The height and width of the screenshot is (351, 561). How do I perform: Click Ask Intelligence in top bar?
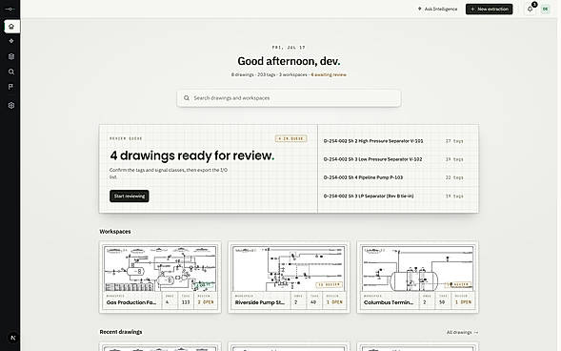click(437, 9)
